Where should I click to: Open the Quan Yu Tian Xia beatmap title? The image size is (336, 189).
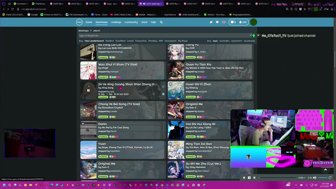coord(198,64)
